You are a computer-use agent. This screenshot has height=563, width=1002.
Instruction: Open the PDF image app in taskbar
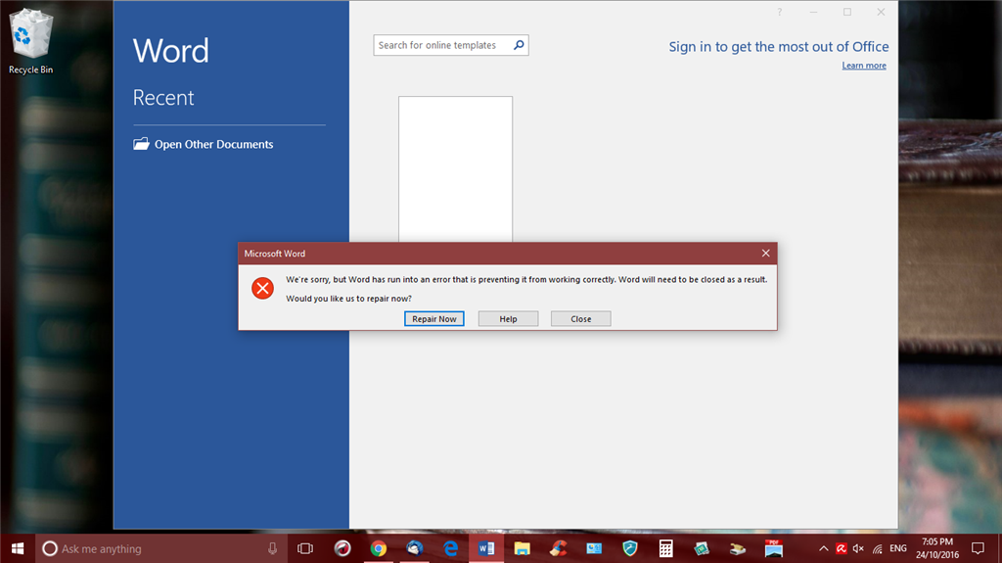click(774, 548)
